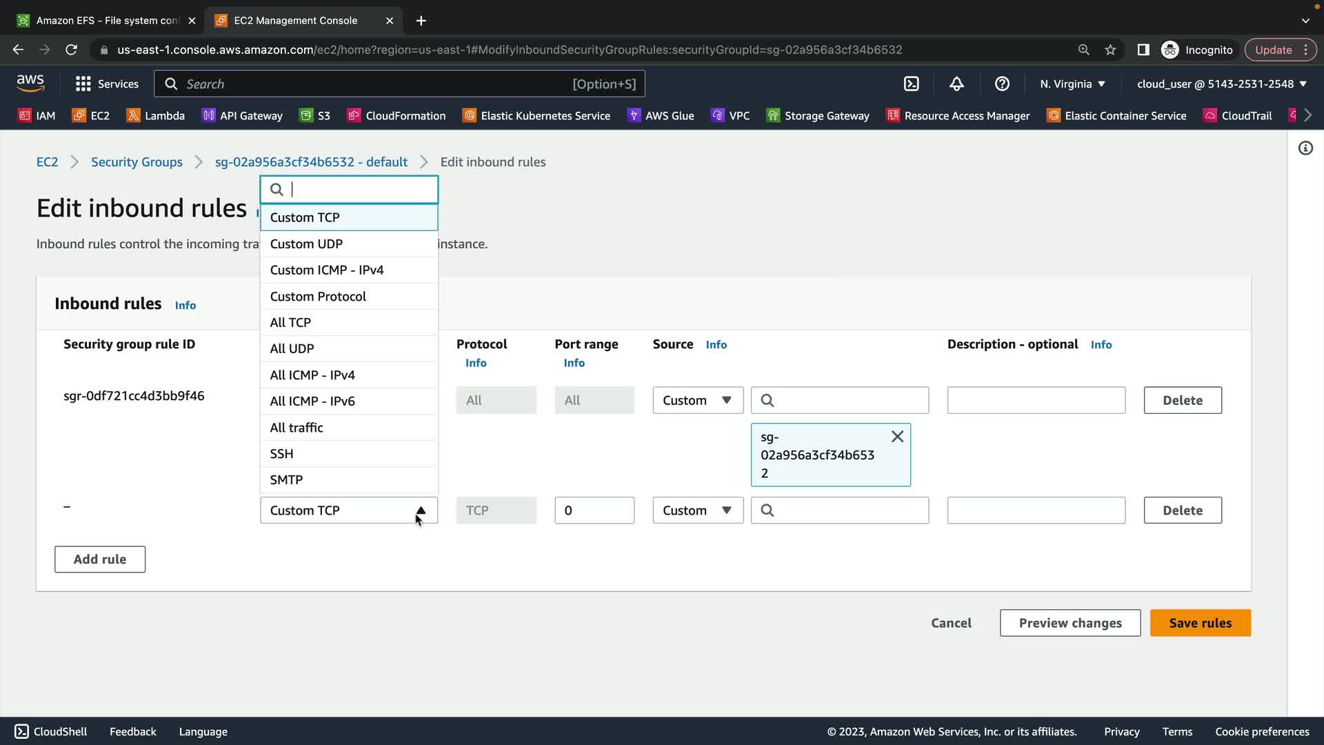Viewport: 1324px width, 745px height.
Task: Select SSH from the type list
Action: point(281,453)
